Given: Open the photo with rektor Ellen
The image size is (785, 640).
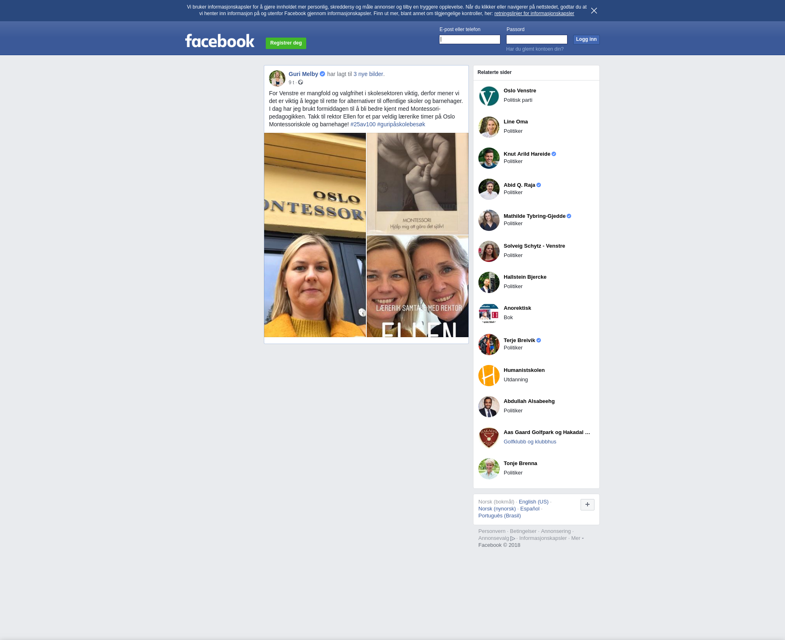Looking at the screenshot, I should pyautogui.click(x=417, y=286).
